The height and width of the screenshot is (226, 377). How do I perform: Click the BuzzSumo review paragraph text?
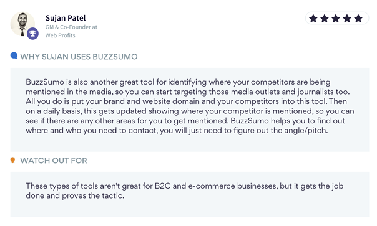pyautogui.click(x=190, y=106)
